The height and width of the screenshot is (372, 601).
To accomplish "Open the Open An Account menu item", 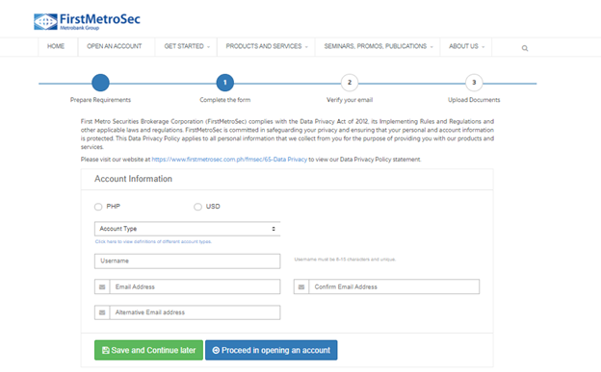I will [115, 46].
